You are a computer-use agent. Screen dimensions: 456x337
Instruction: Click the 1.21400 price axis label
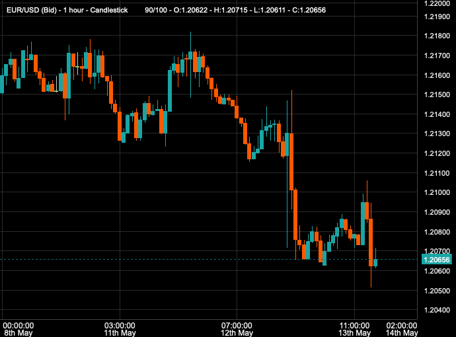point(437,114)
